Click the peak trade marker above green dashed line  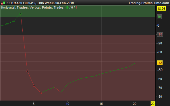point(20,14)
